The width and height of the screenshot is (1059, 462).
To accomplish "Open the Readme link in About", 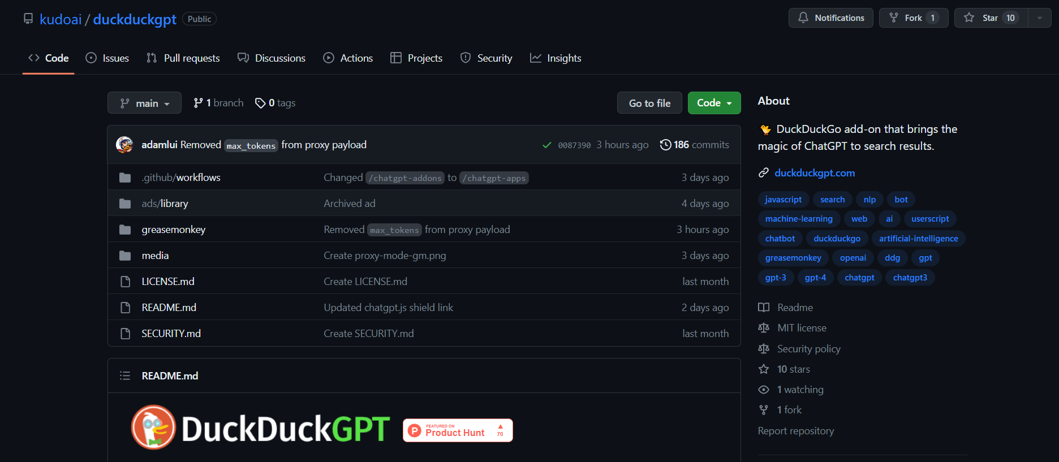I will pyautogui.click(x=785, y=308).
